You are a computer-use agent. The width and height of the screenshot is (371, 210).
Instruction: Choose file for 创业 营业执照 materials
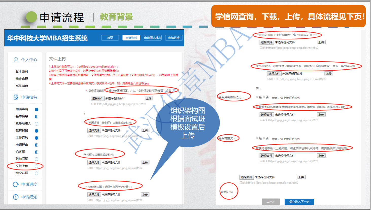274,74
